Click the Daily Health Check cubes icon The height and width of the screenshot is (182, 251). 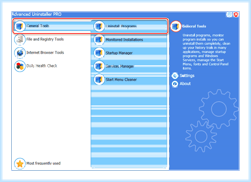pyautogui.click(x=20, y=66)
